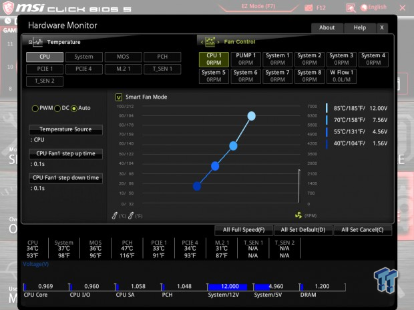This screenshot has width=414, height=310.
Task: Select PCH temperature tab
Action: [x=162, y=57]
